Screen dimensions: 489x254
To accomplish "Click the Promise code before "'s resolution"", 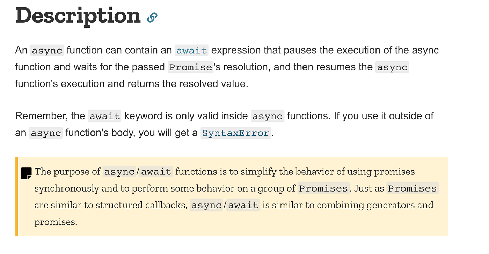I will (x=190, y=67).
